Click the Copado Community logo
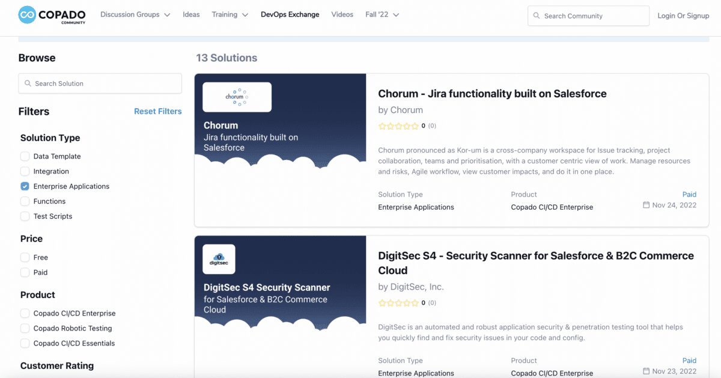The image size is (721, 378). 51,15
